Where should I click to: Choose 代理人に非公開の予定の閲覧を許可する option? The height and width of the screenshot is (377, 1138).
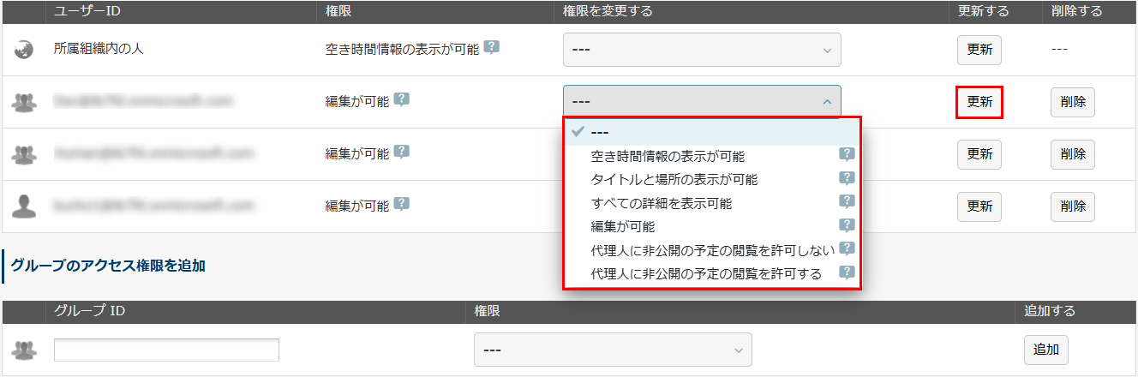pos(711,274)
